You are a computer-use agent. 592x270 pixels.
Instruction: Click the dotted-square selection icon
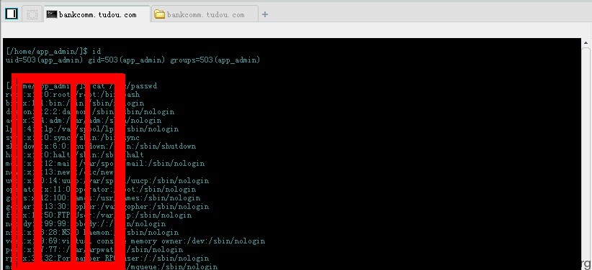[32, 14]
